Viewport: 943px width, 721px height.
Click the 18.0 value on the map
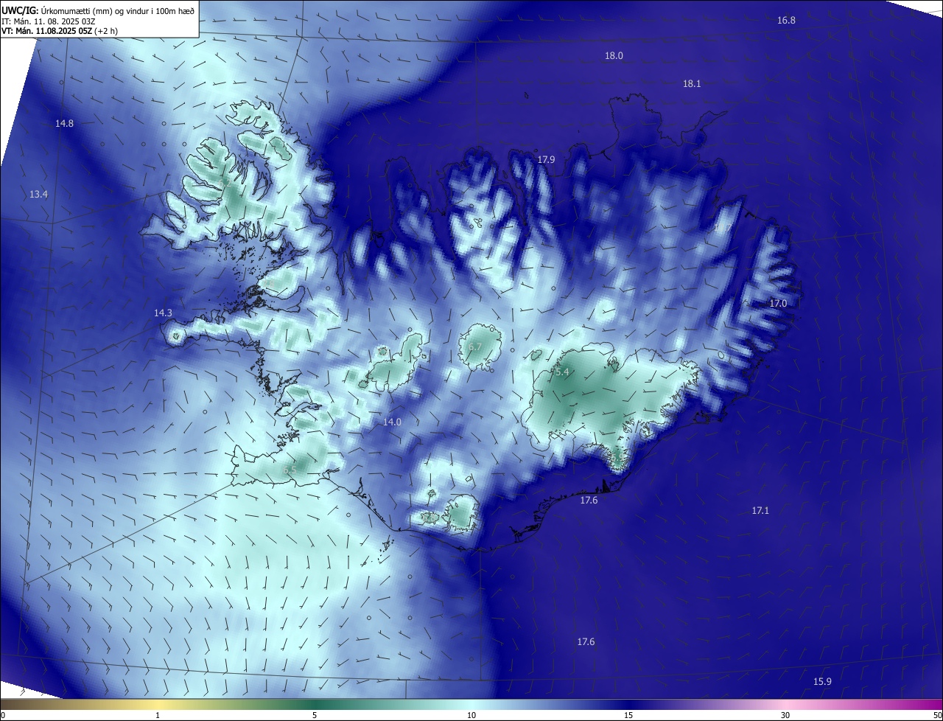(x=614, y=56)
